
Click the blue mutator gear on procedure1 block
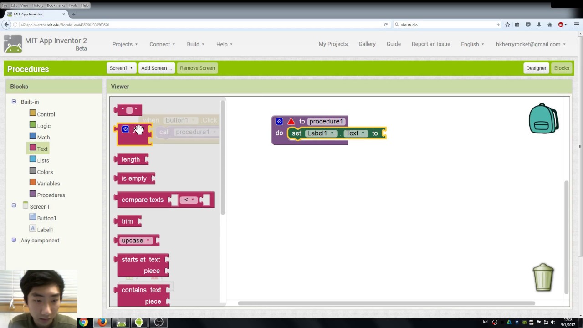[x=279, y=122]
